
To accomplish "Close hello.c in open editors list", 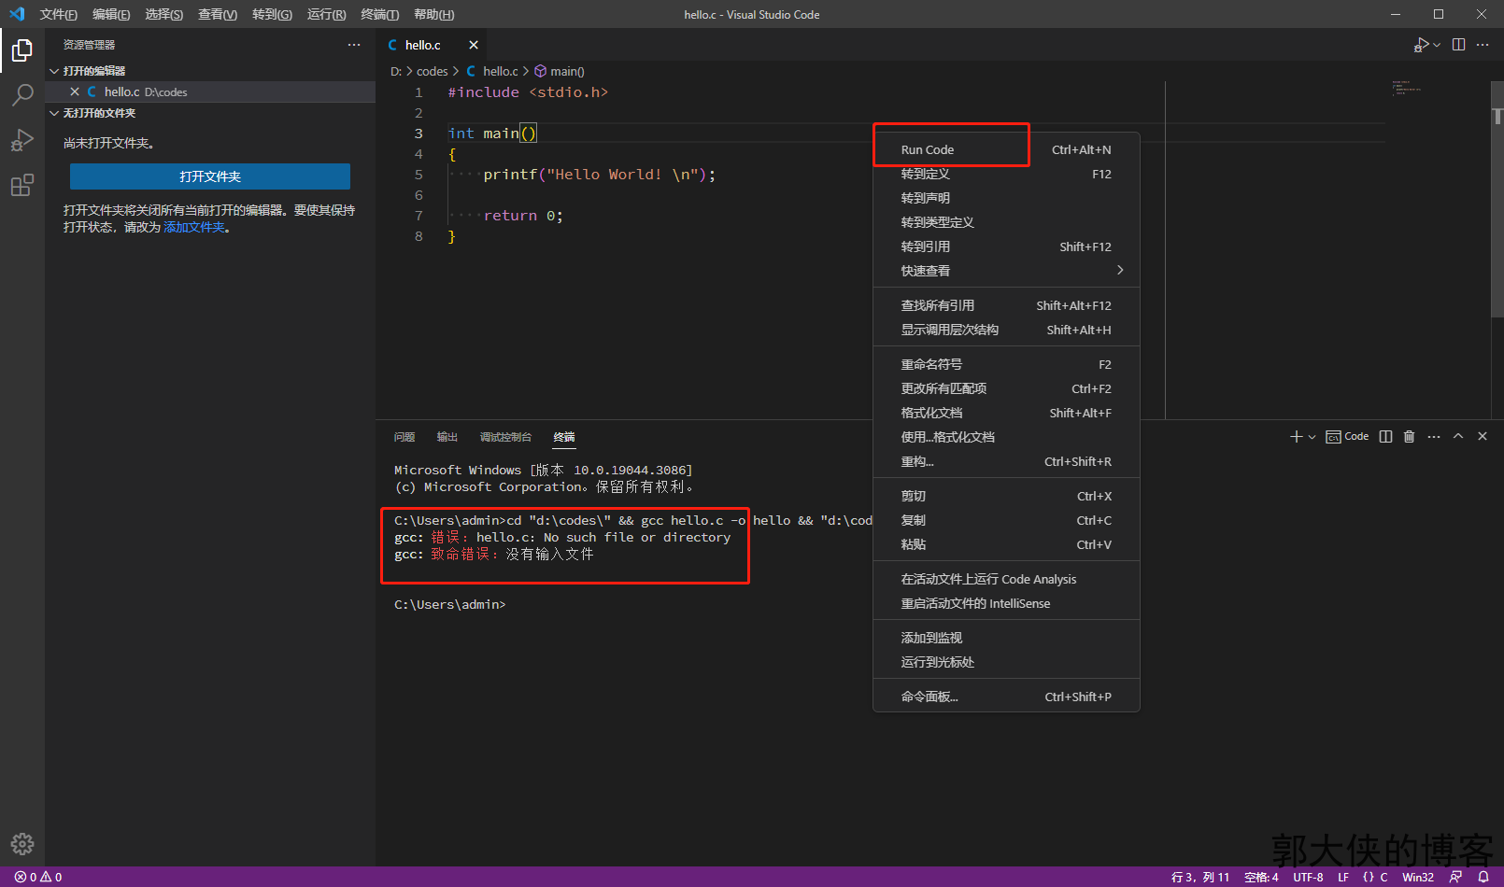I will pyautogui.click(x=75, y=92).
